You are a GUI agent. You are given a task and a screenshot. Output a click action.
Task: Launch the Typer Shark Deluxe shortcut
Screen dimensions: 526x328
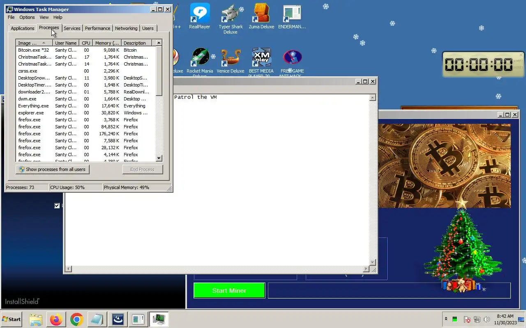point(231,19)
